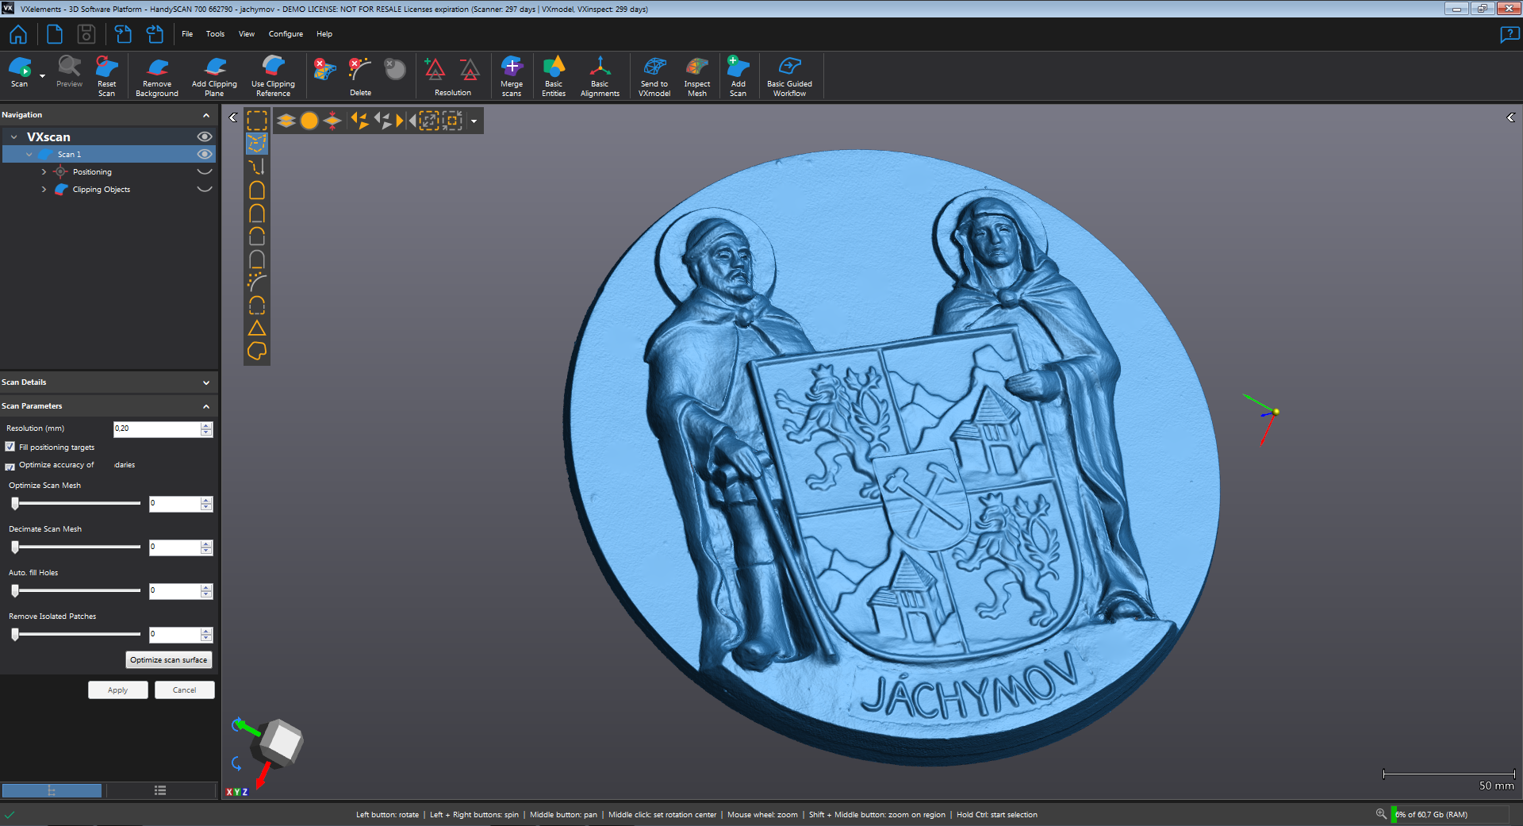1523x826 pixels.
Task: Open the Merge scans tool
Action: [512, 76]
